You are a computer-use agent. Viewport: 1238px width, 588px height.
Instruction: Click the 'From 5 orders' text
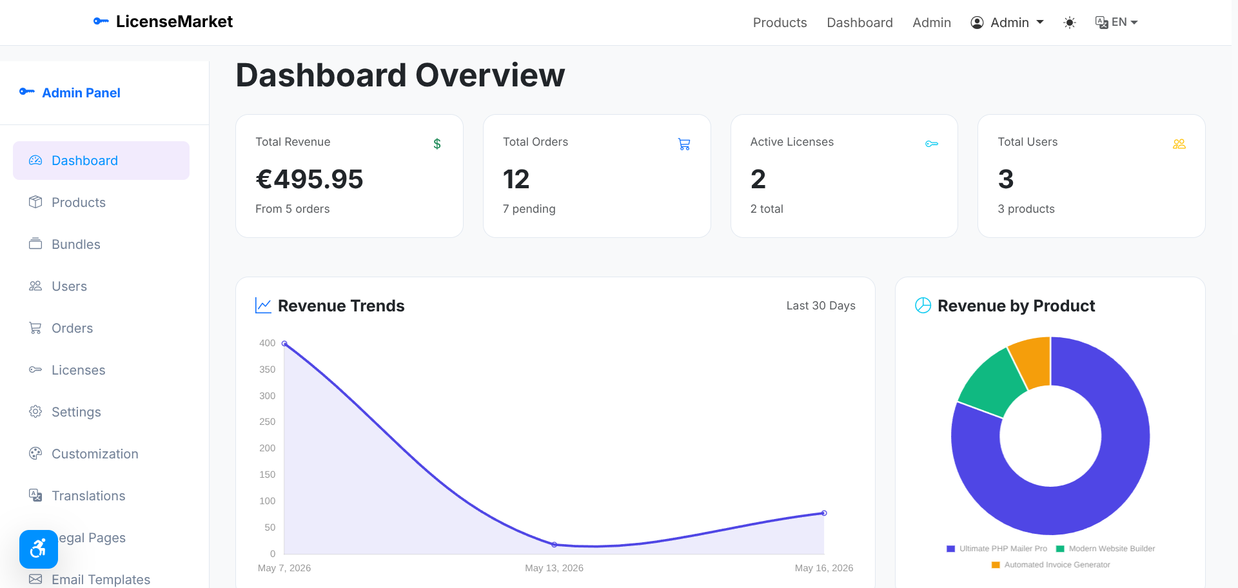(292, 209)
